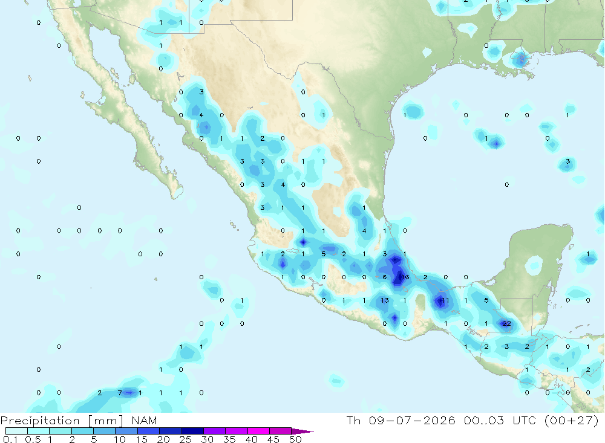Click the 15–20 mm blue legend swatch
This screenshot has height=443, width=605.
coord(148,431)
